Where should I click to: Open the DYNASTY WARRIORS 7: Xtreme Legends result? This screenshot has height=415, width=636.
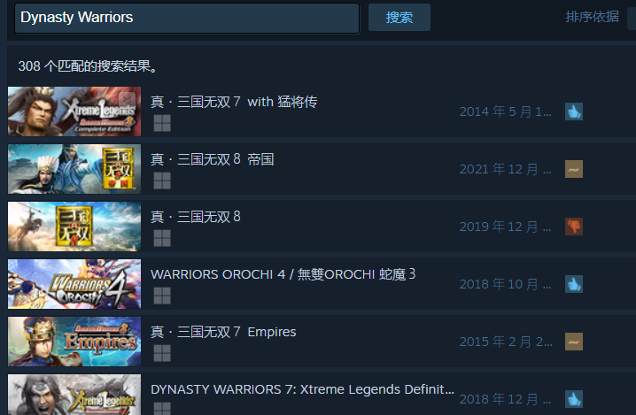tap(302, 389)
